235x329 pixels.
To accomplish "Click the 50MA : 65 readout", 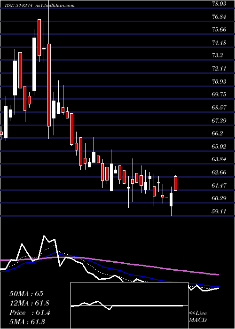I will [x=26, y=294].
